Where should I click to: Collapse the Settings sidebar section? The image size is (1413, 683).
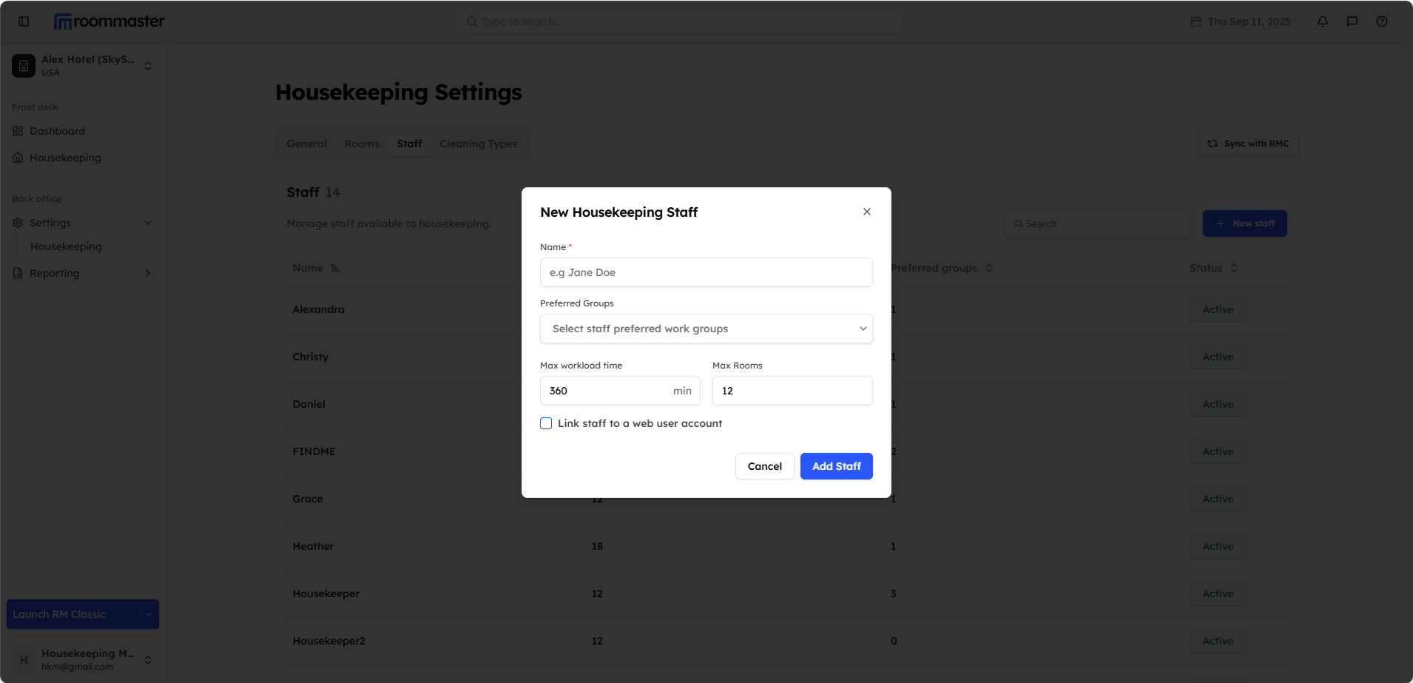(148, 223)
